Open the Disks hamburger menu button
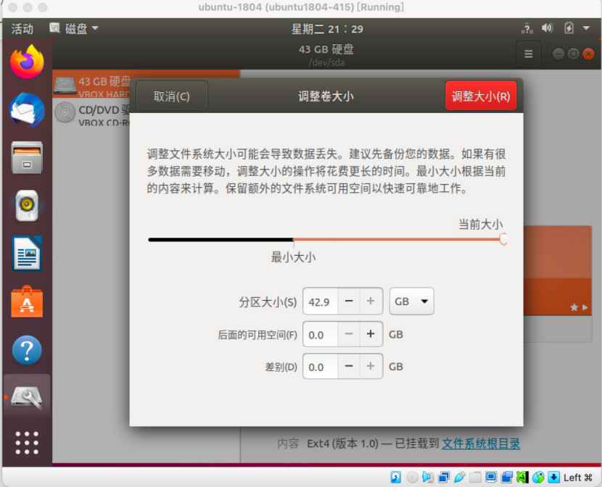This screenshot has width=602, height=487. coord(529,54)
